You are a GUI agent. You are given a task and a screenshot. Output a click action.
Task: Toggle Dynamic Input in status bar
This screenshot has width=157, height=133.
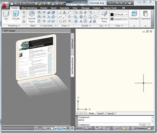pyautogui.click(x=64, y=128)
